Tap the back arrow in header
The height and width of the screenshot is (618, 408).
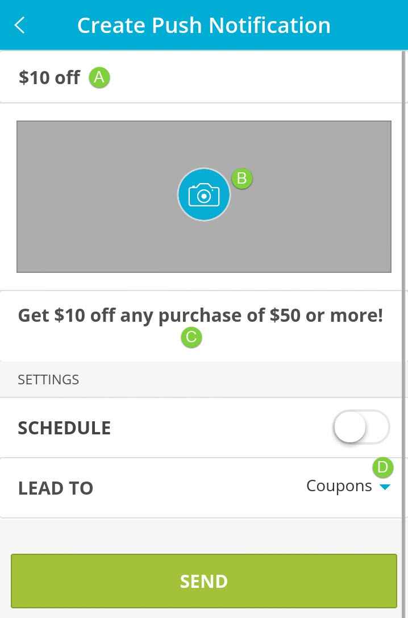pyautogui.click(x=20, y=25)
